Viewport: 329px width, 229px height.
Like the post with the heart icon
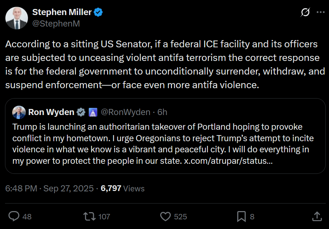pyautogui.click(x=165, y=216)
